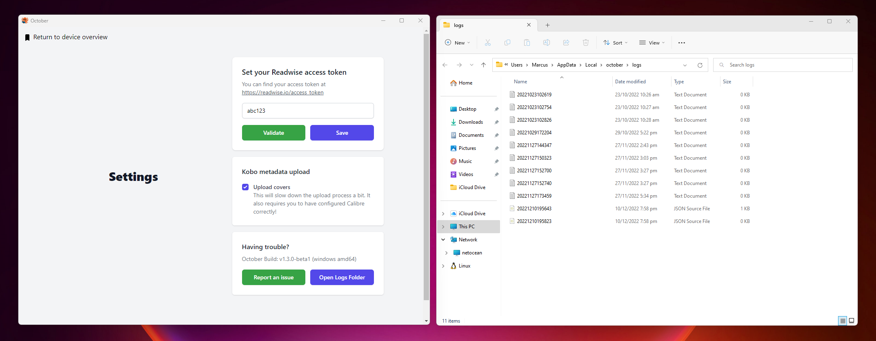Open Documents in the navigation pane
The image size is (876, 341).
pyautogui.click(x=471, y=135)
